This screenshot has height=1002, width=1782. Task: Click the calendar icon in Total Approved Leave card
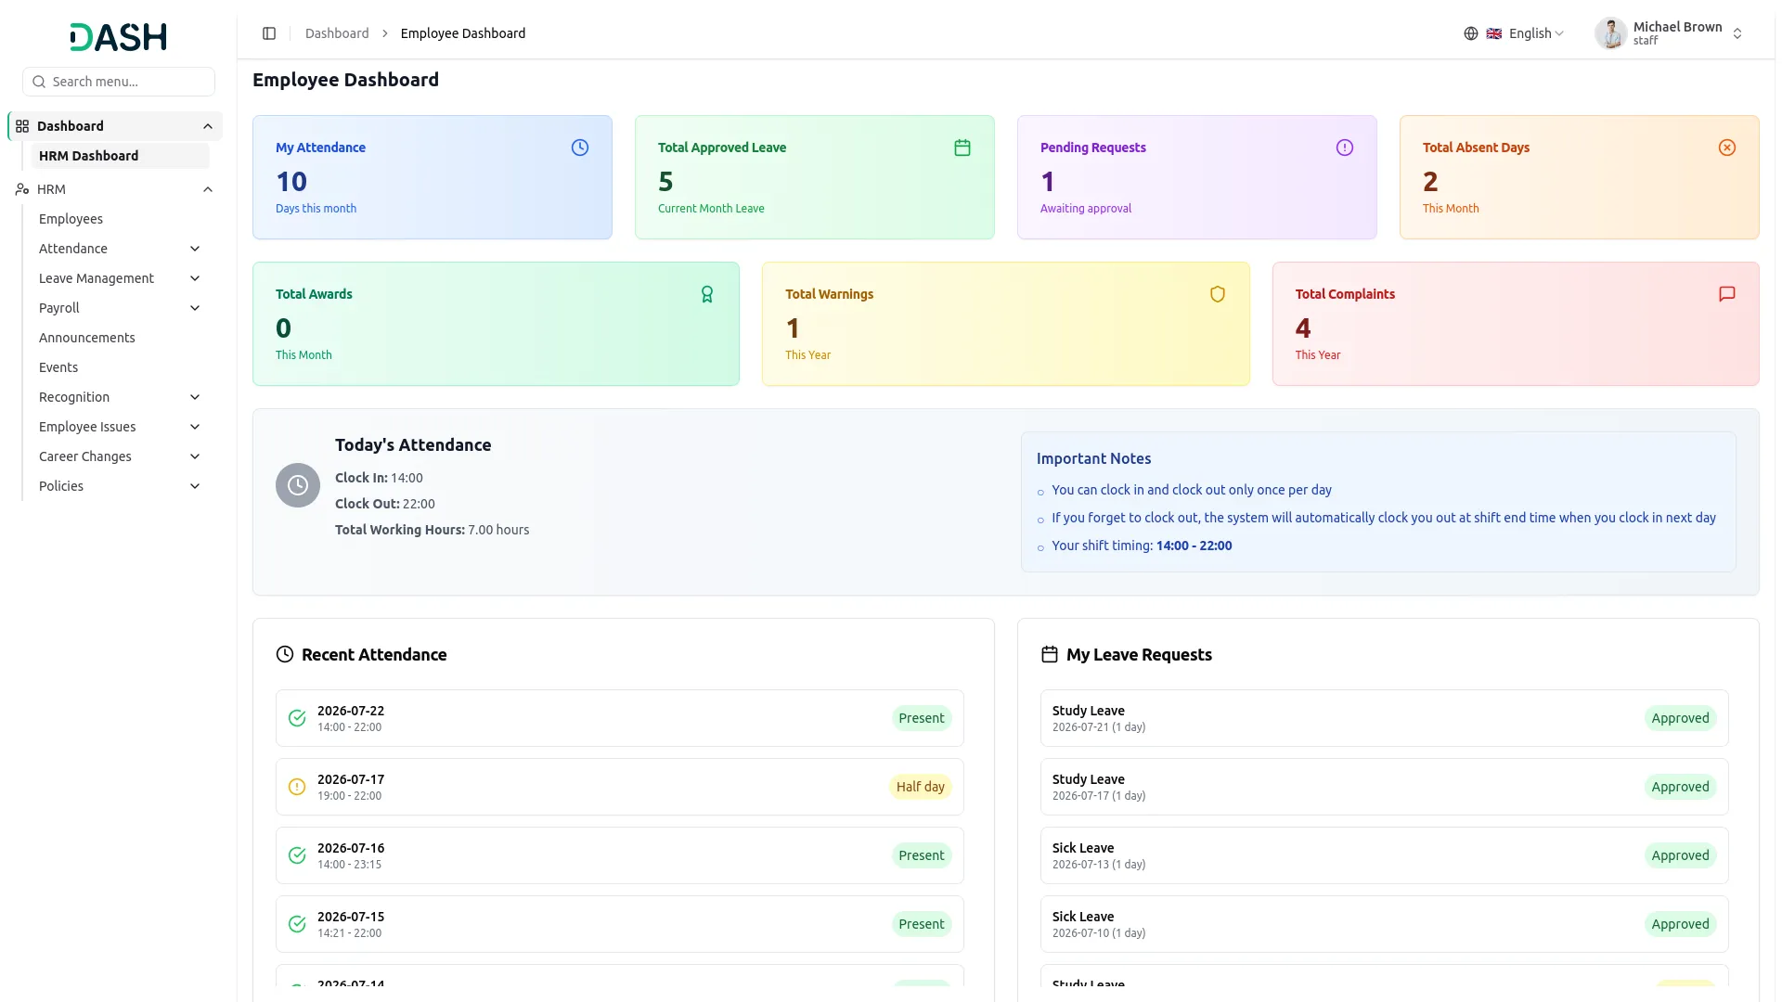tap(962, 148)
